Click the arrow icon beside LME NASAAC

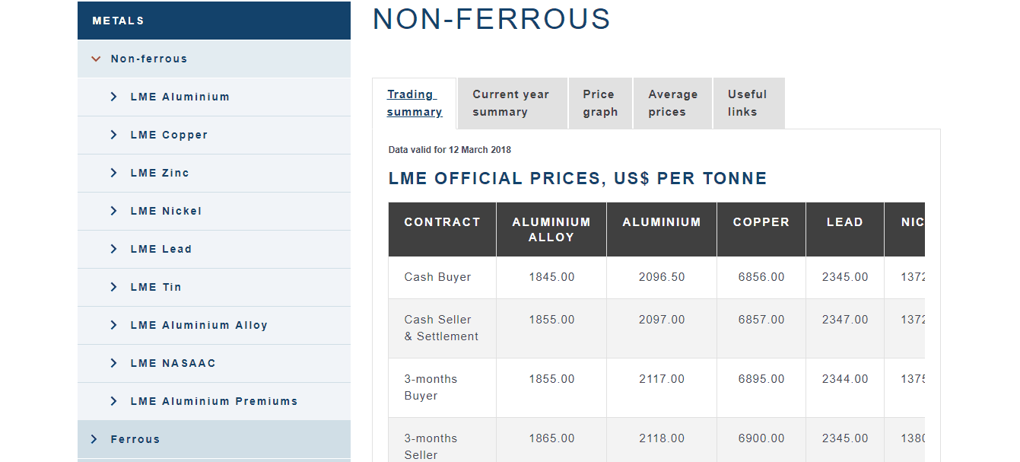coord(113,363)
